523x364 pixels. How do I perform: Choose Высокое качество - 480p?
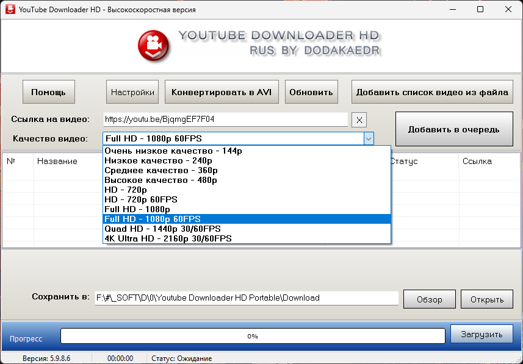pyautogui.click(x=247, y=180)
